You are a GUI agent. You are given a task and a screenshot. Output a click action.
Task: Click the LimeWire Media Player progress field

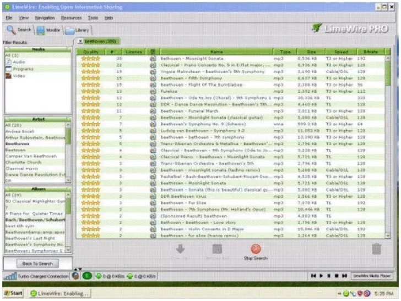pyautogui.click(x=372, y=276)
